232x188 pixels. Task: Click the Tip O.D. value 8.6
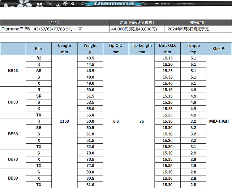[x=116, y=121]
